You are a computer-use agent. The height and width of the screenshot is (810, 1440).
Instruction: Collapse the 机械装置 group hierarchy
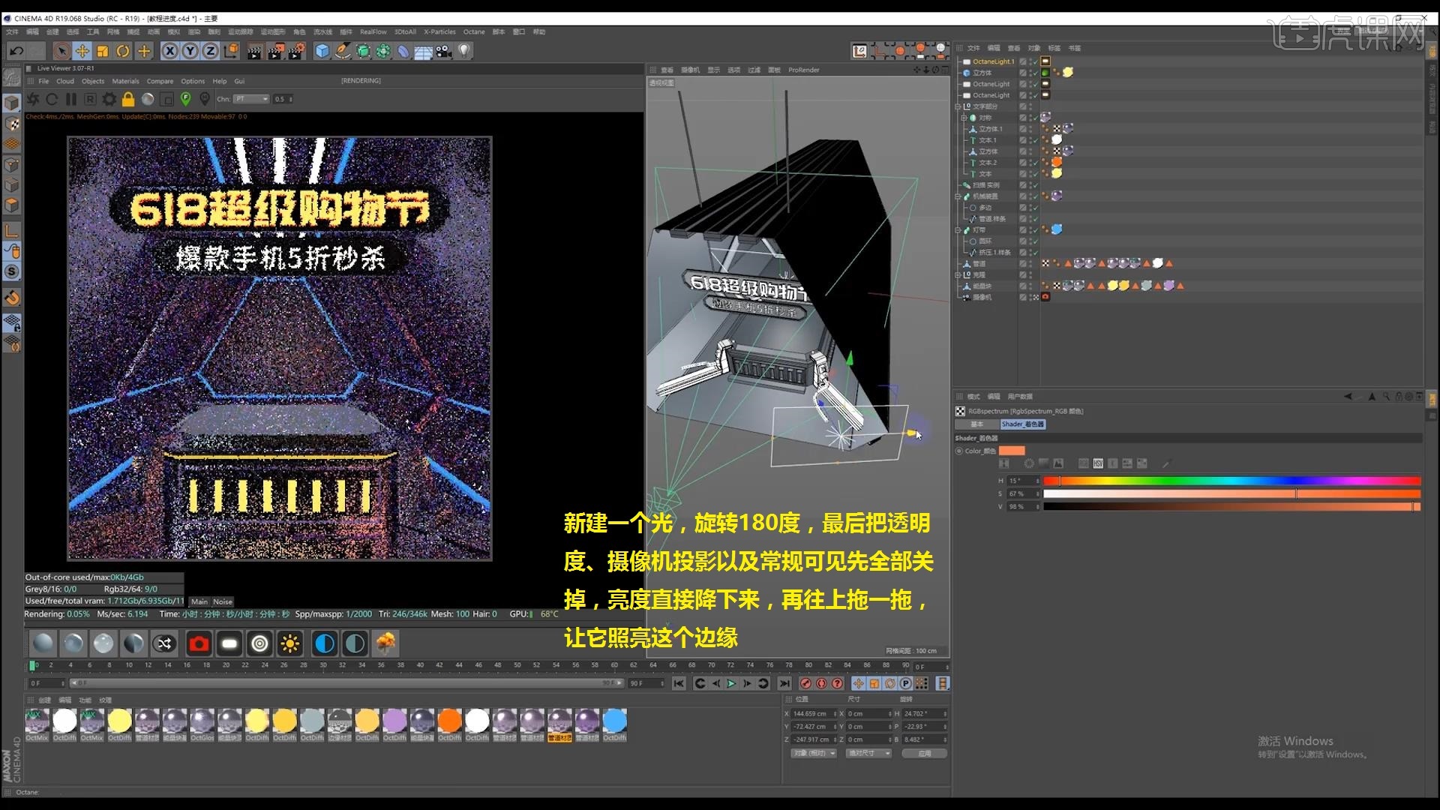959,196
